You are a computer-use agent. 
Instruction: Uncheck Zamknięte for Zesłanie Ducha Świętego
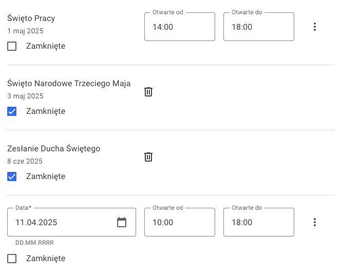point(12,176)
